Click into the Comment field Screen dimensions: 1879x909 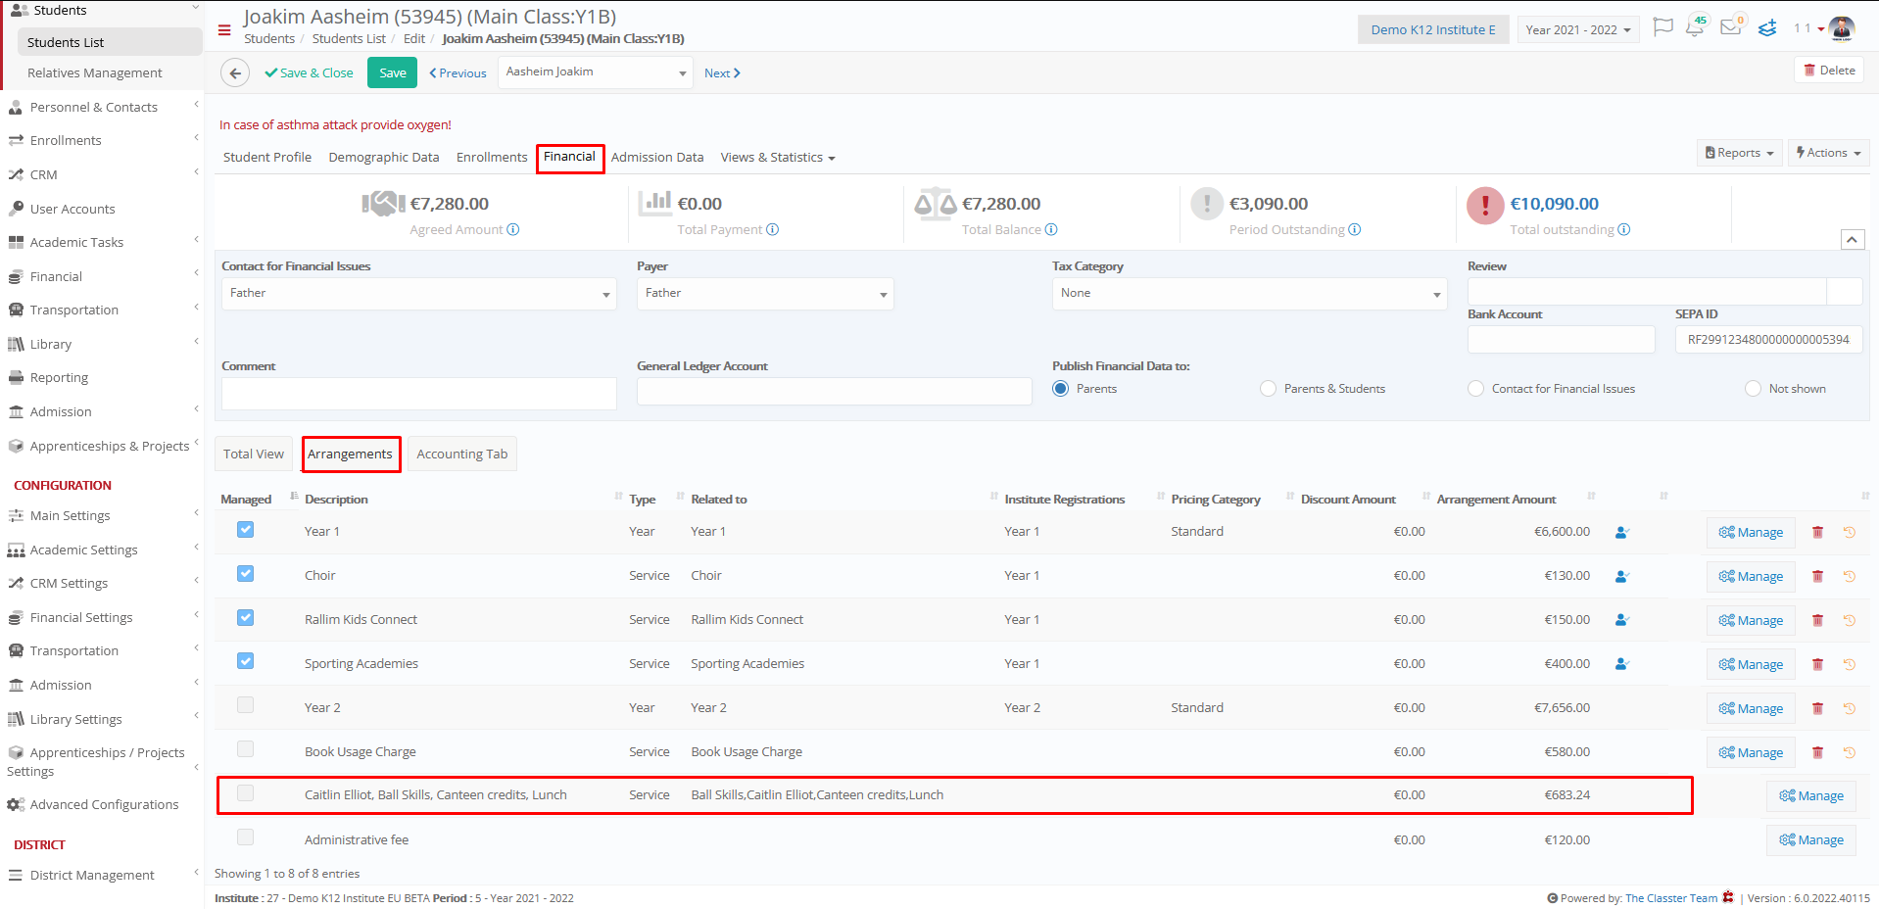pyautogui.click(x=419, y=394)
